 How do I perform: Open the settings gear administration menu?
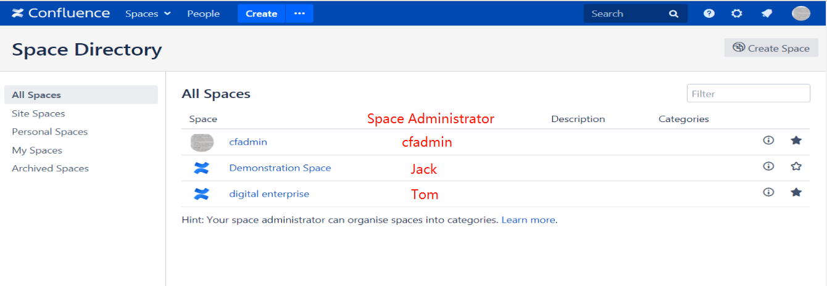click(x=737, y=14)
